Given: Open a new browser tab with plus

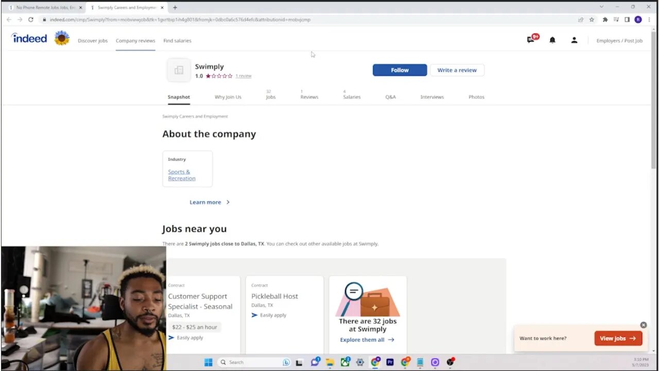Looking at the screenshot, I should (175, 7).
